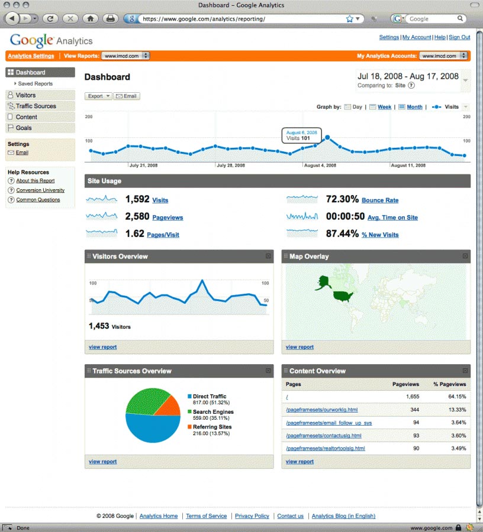Click question icon beside Common Questions

pyautogui.click(x=11, y=200)
